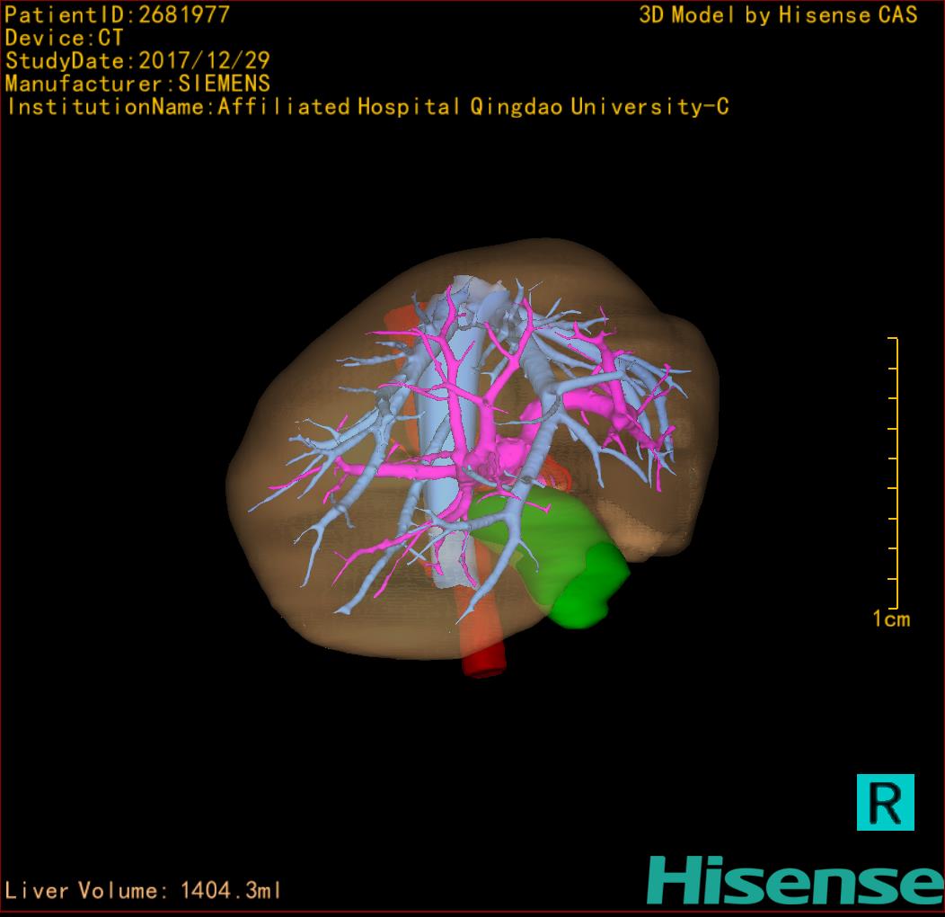Click the PatientID 2681977 text

(117, 14)
